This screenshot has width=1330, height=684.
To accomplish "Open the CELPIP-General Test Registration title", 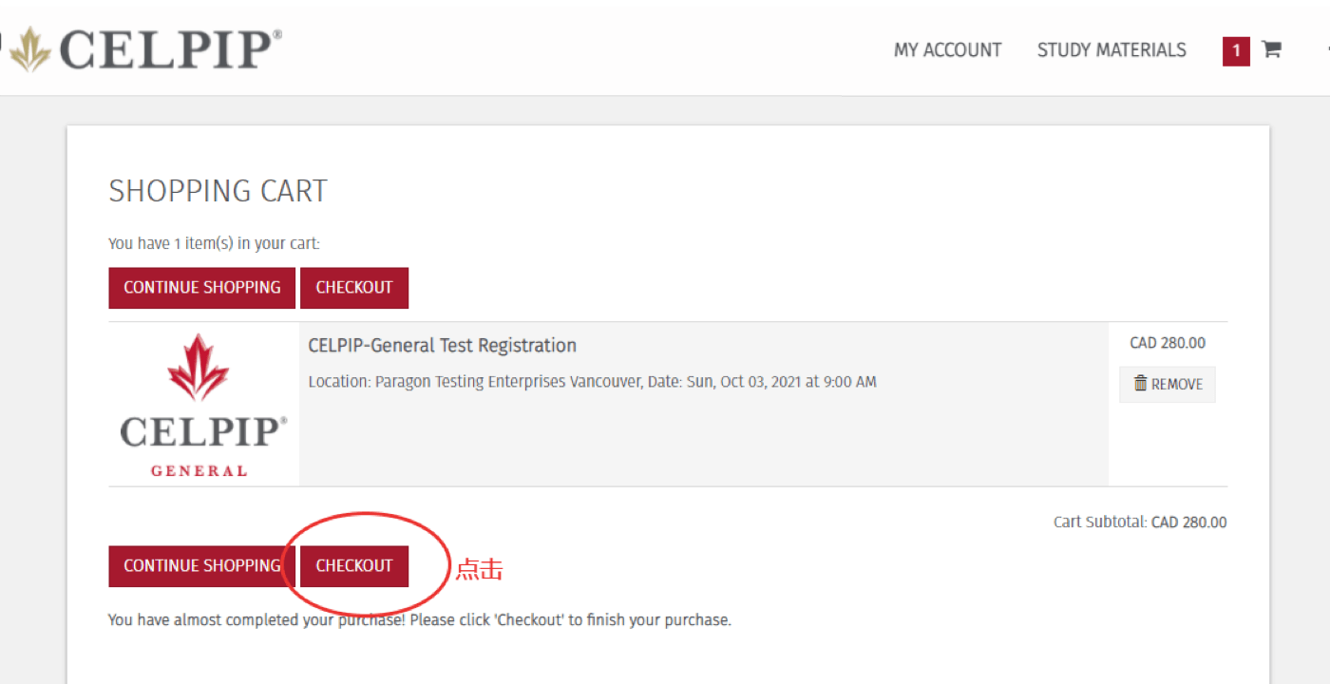I will coord(442,346).
